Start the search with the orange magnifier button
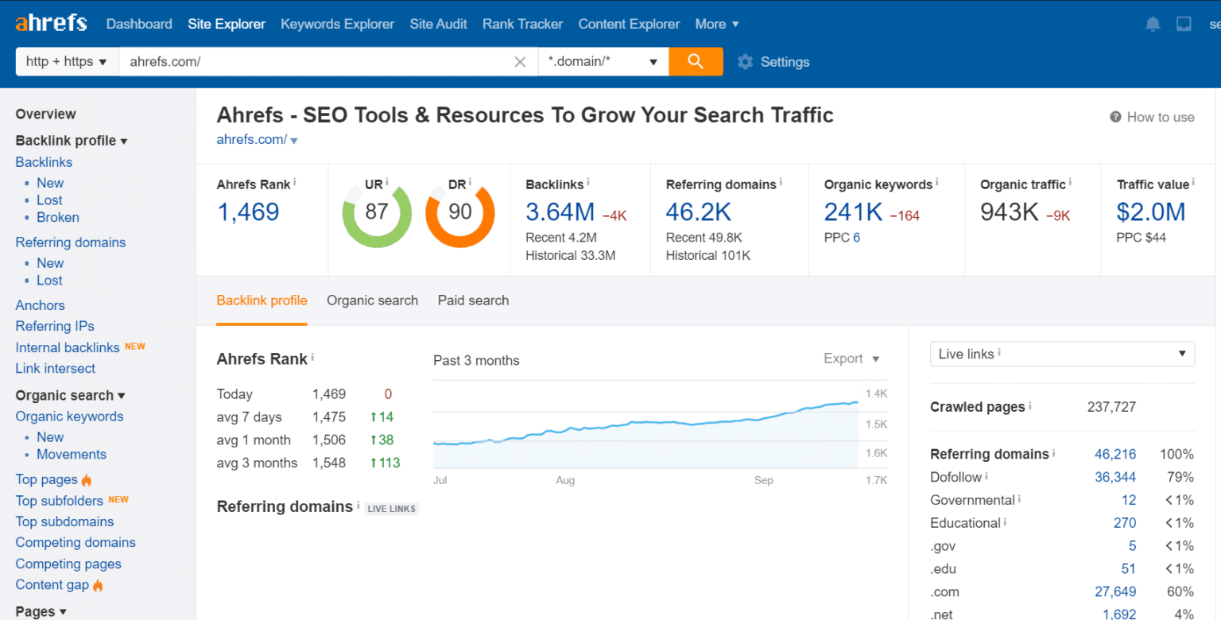 696,61
